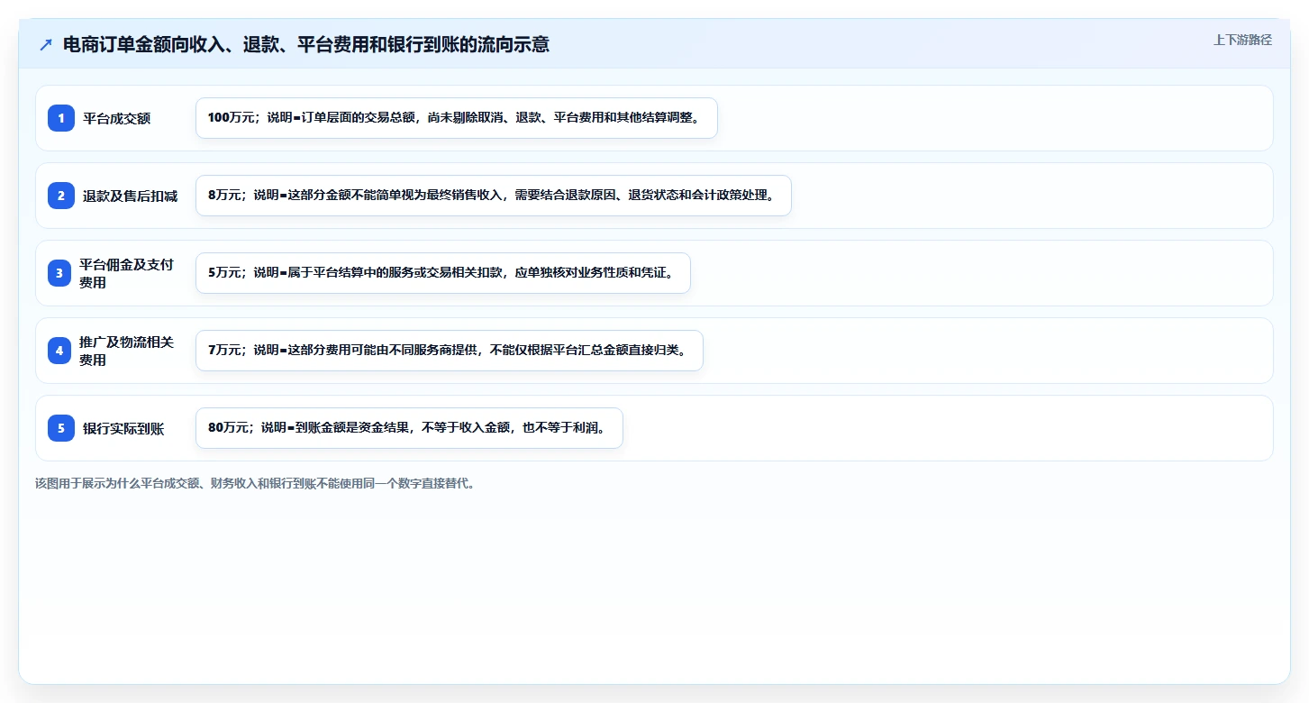The height and width of the screenshot is (703, 1309).
Task: Click the footnote starting 该图用于展示
Action: (x=255, y=483)
